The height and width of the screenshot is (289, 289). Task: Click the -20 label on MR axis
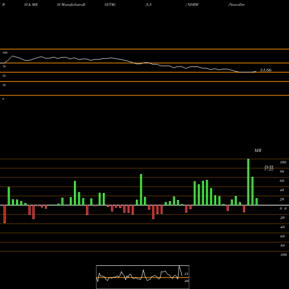tap(282, 218)
